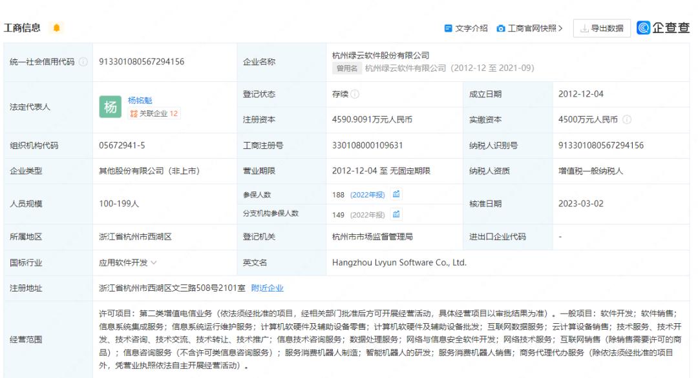Click the 企查查 logo

(663, 28)
